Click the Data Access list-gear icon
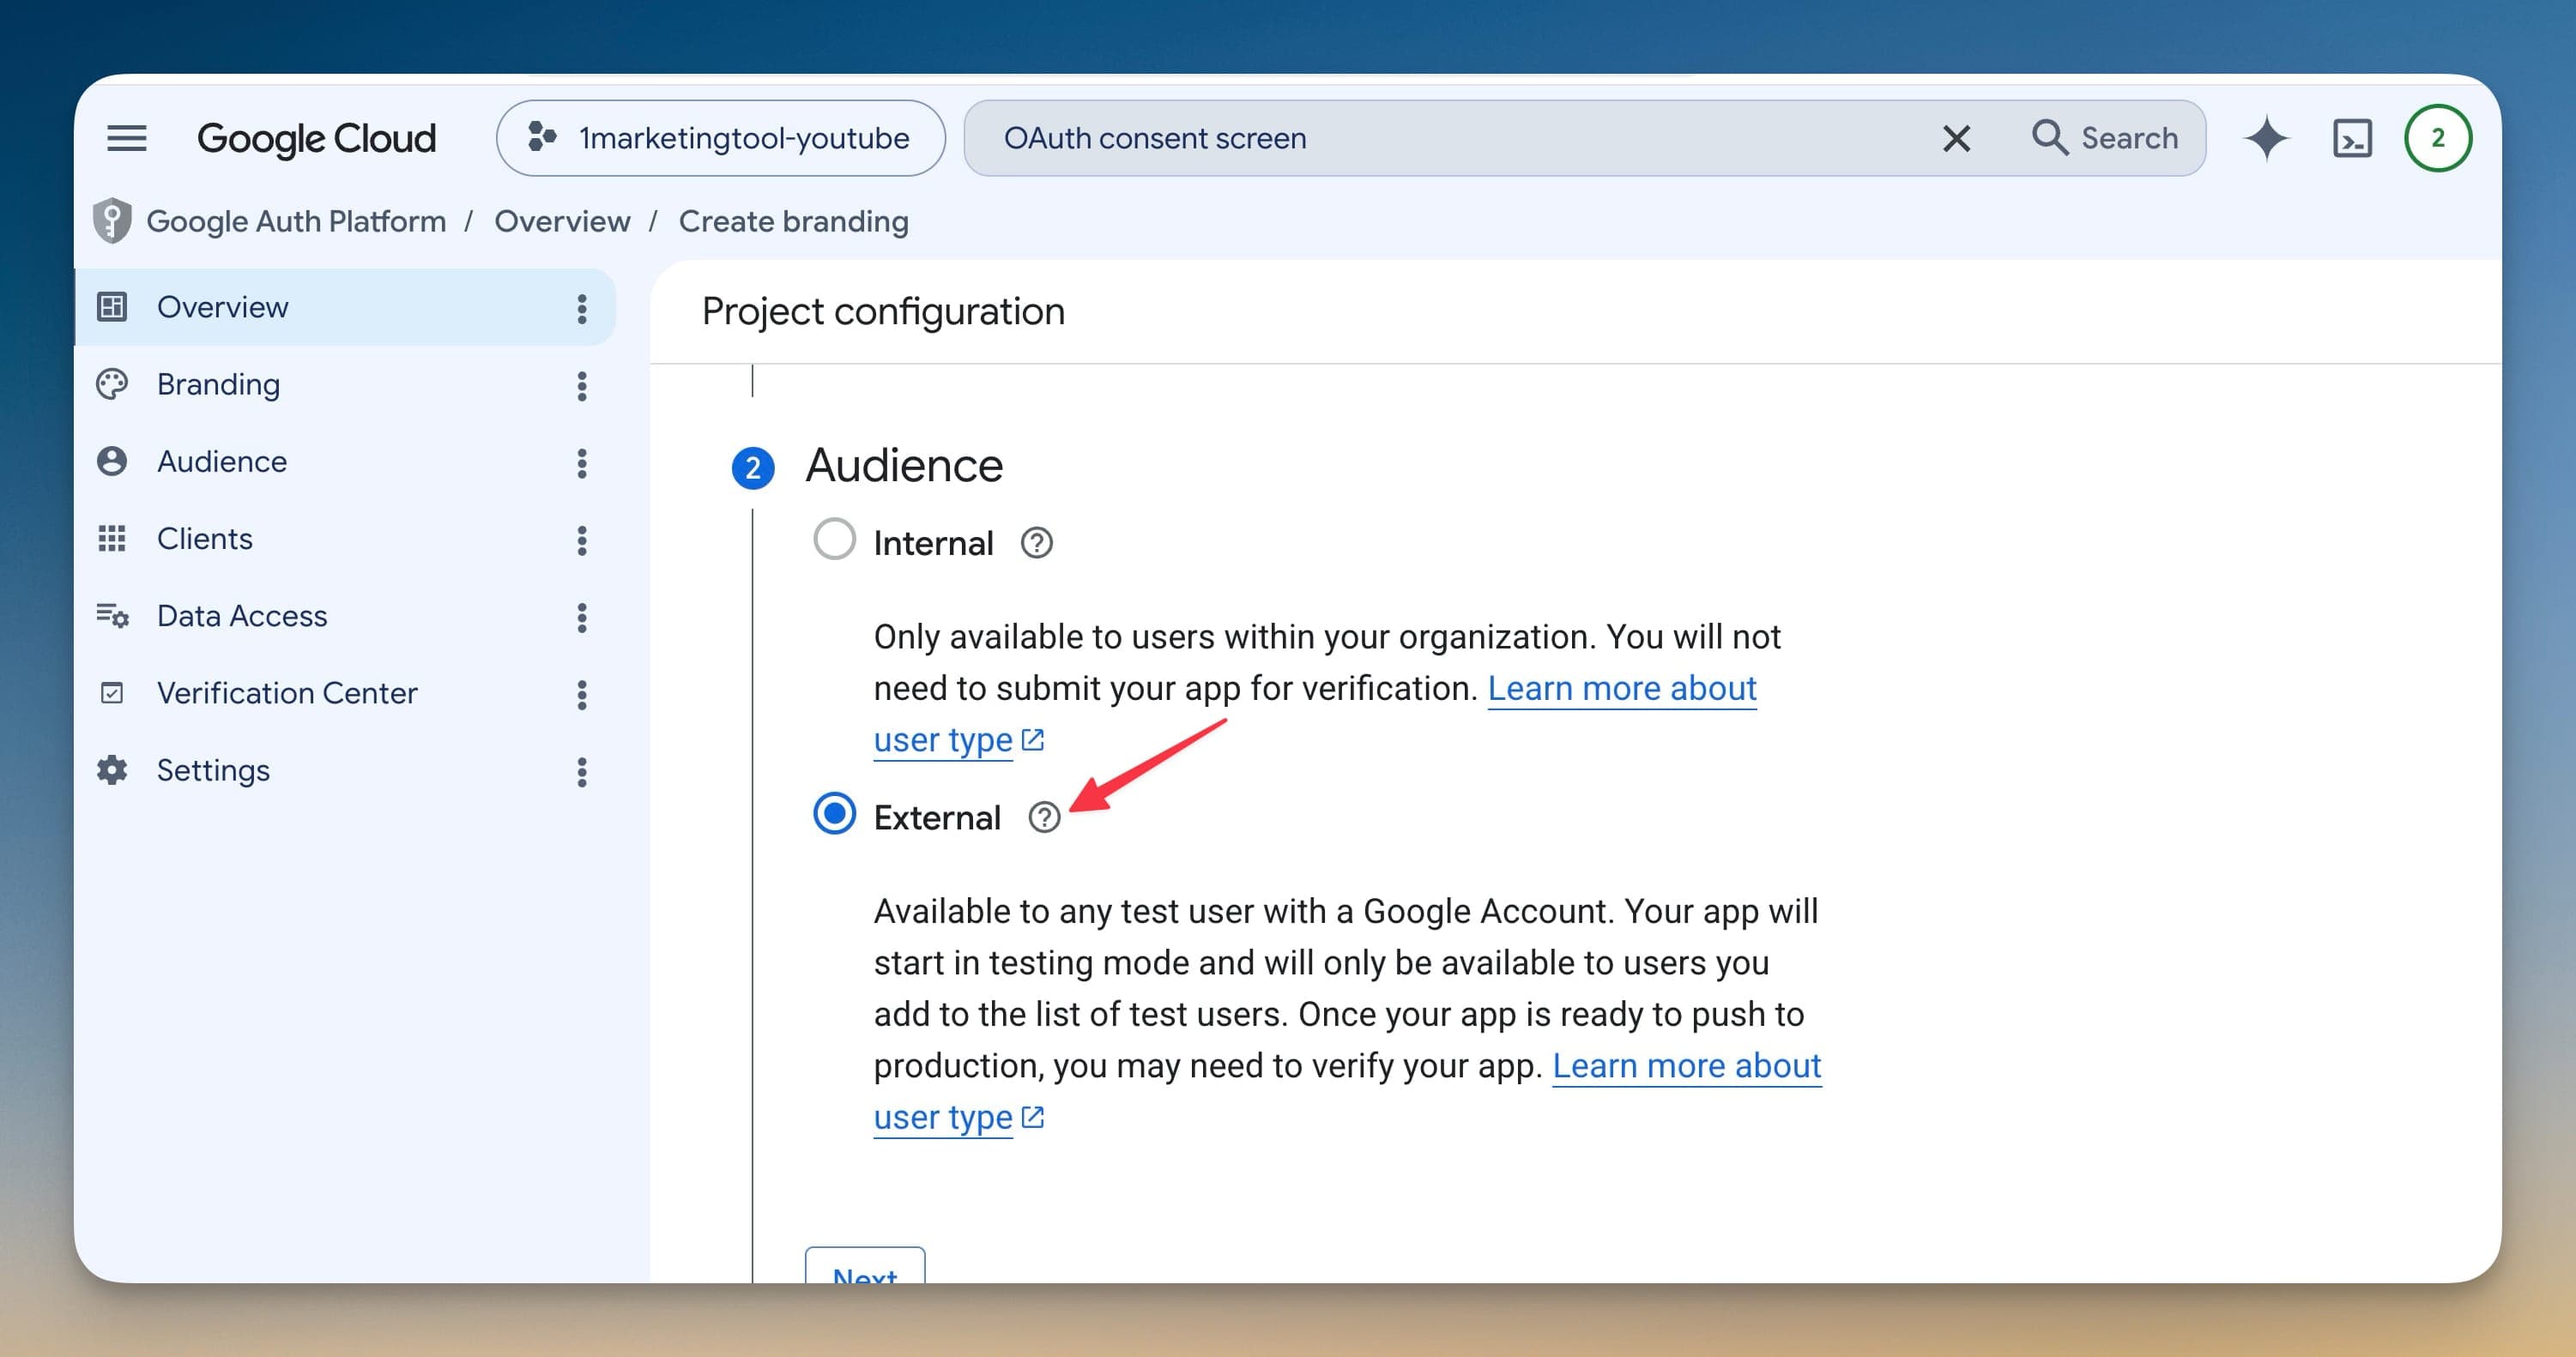The width and height of the screenshot is (2576, 1357). [112, 616]
